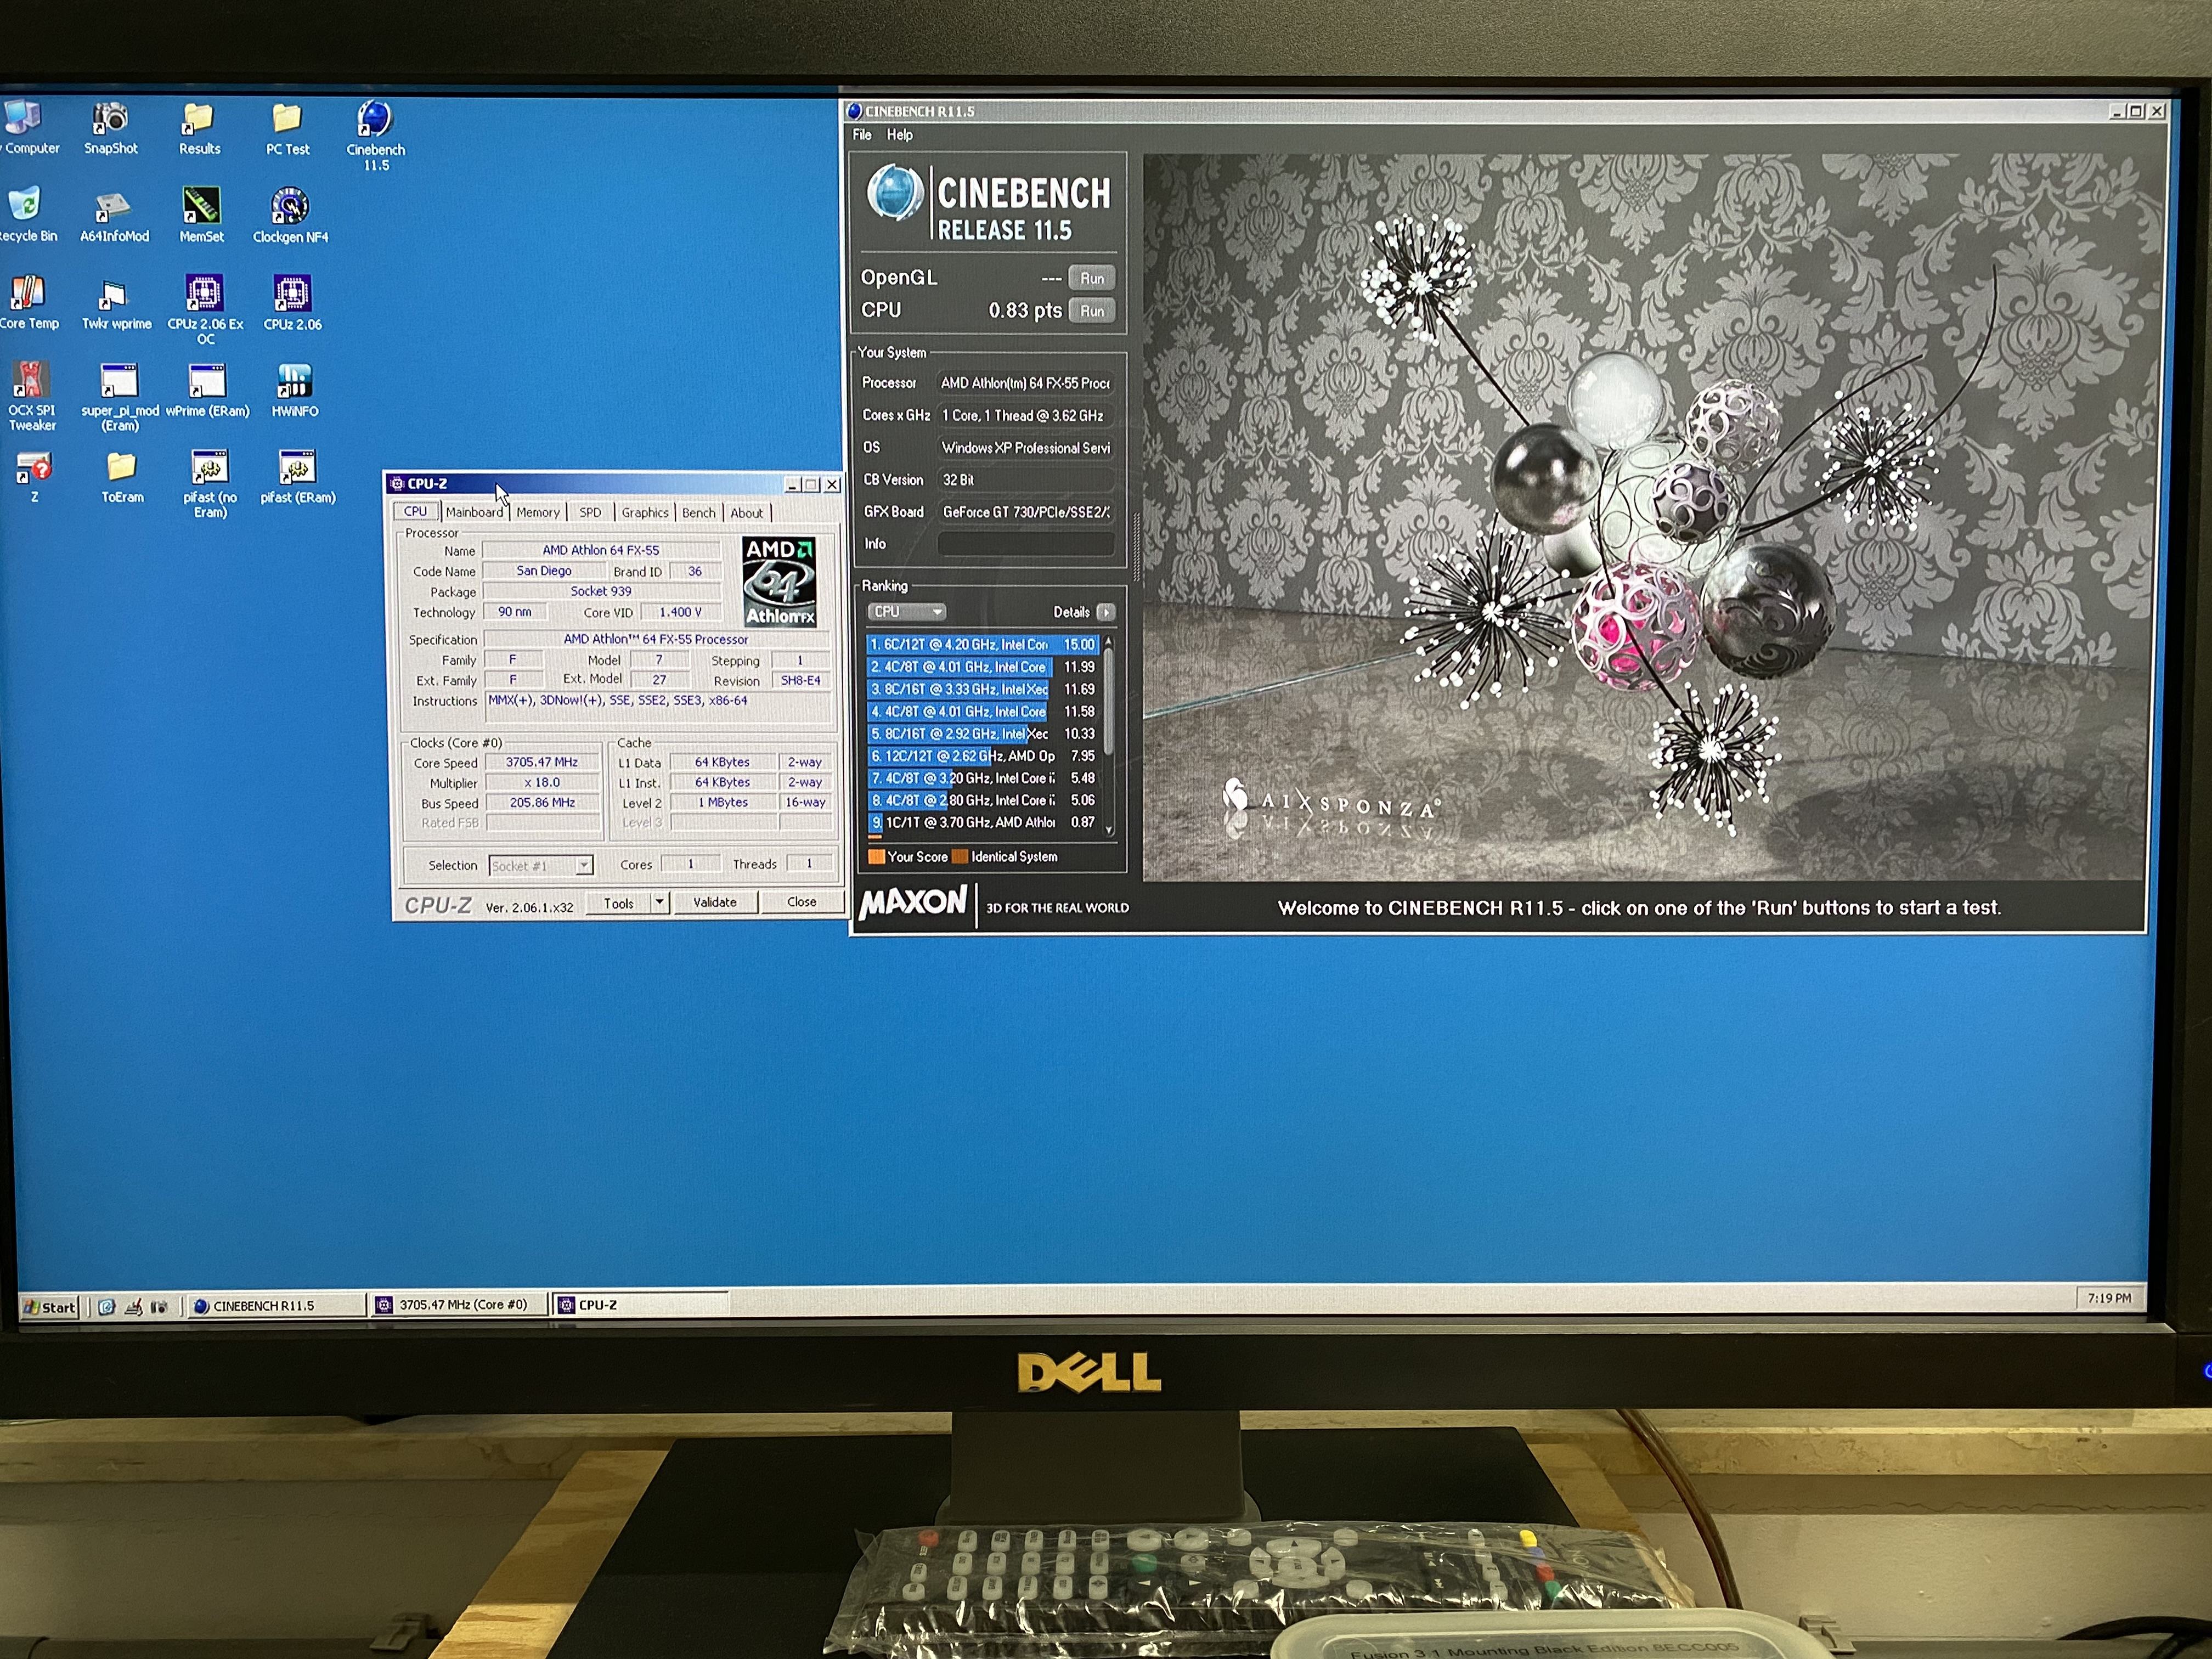The width and height of the screenshot is (2212, 1659).
Task: Select the Computer desktop icon
Action: tap(27, 127)
